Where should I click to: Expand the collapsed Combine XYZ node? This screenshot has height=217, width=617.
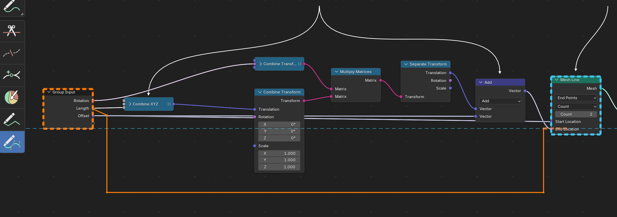130,104
